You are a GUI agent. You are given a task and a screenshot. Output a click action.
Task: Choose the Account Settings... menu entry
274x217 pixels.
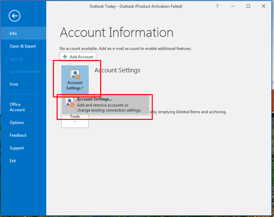[x=106, y=104]
